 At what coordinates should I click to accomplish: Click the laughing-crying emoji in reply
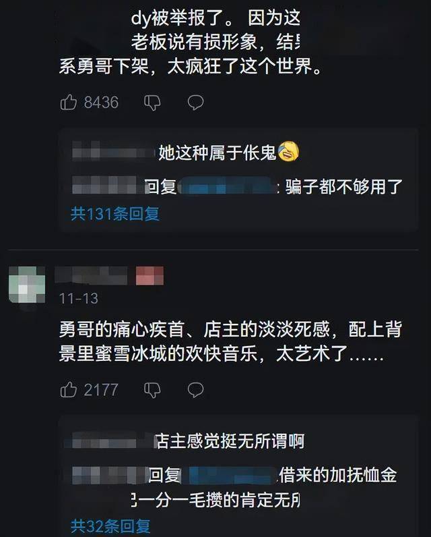[x=288, y=152]
